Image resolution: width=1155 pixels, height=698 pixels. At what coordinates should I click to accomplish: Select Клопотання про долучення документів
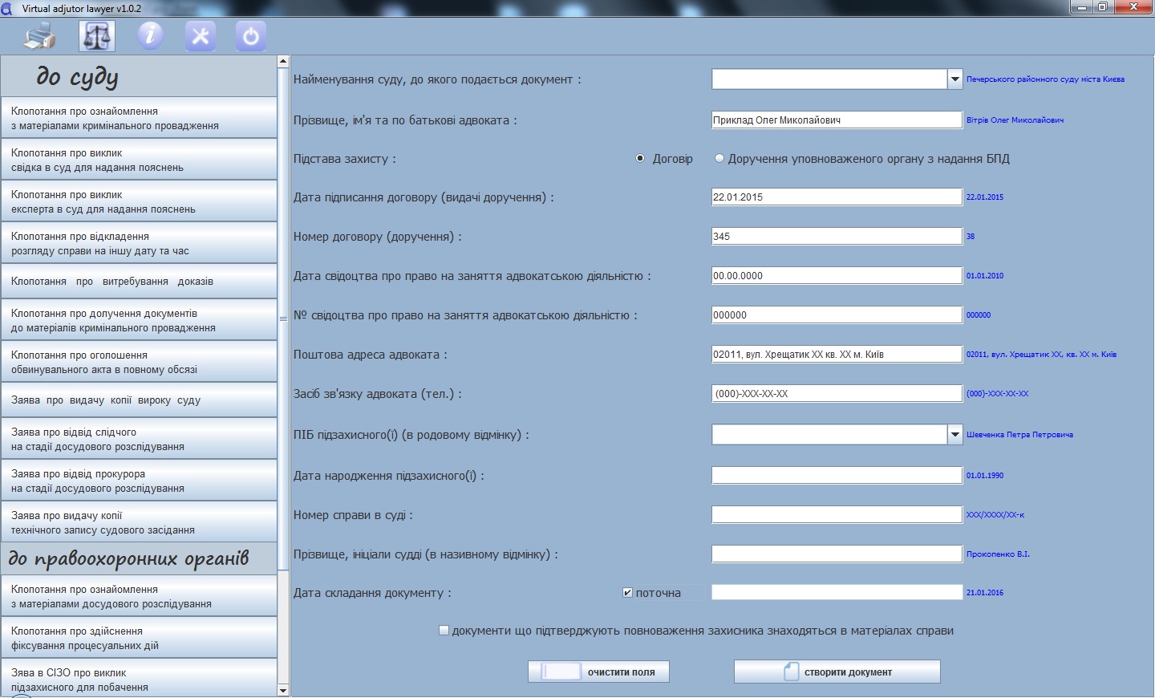[139, 321]
